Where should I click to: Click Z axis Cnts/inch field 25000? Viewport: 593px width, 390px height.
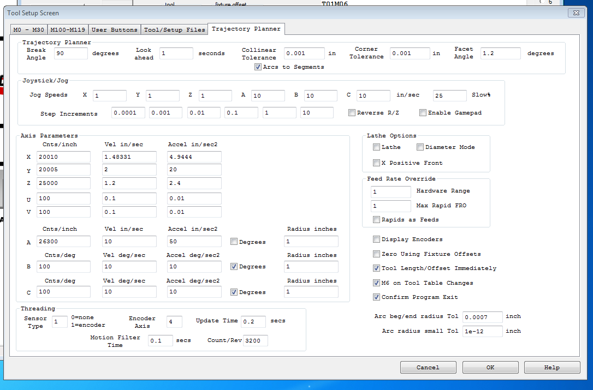click(63, 183)
